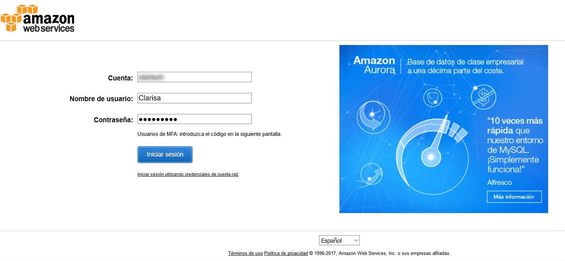Click the Amazon Aurora banner title

[374, 65]
